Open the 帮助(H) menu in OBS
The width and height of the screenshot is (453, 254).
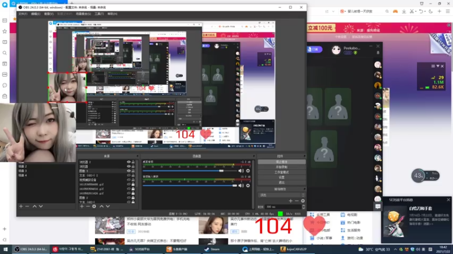tap(112, 14)
